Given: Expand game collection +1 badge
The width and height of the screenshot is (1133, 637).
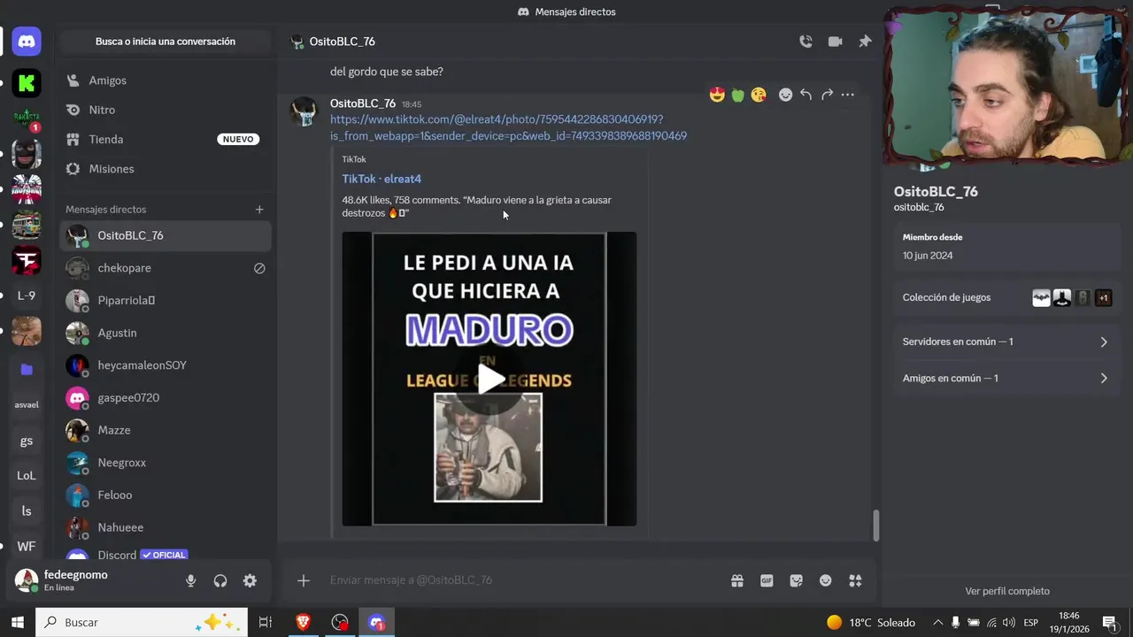Looking at the screenshot, I should [x=1103, y=298].
